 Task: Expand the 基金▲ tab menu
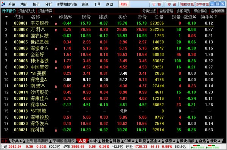coord(155,141)
